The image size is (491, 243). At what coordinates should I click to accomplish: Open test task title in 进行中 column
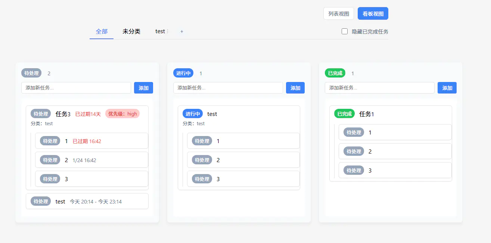coord(212,114)
